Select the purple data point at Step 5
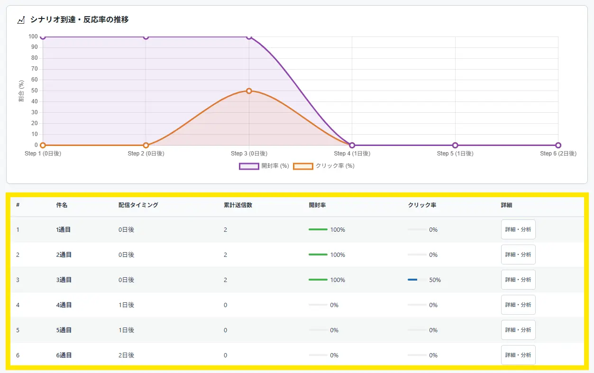 (x=455, y=145)
